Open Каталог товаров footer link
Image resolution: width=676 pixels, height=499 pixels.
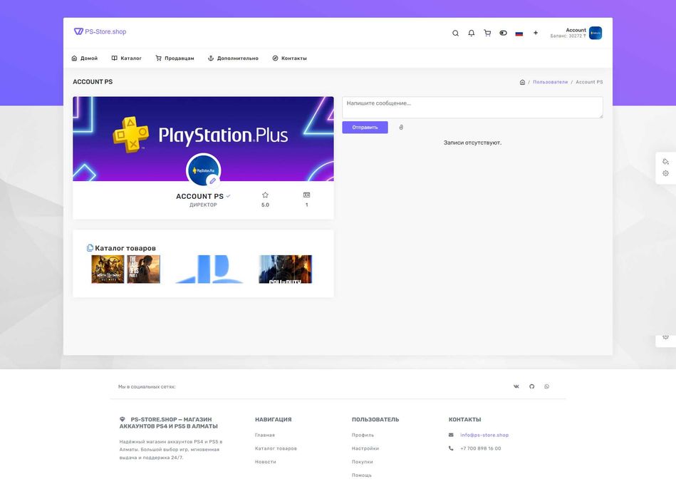coord(276,448)
